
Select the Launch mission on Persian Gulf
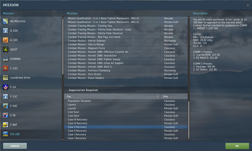[x=126, y=108]
